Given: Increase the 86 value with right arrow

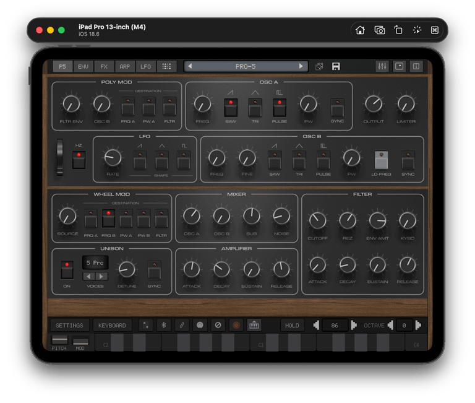Looking at the screenshot, I should point(354,326).
